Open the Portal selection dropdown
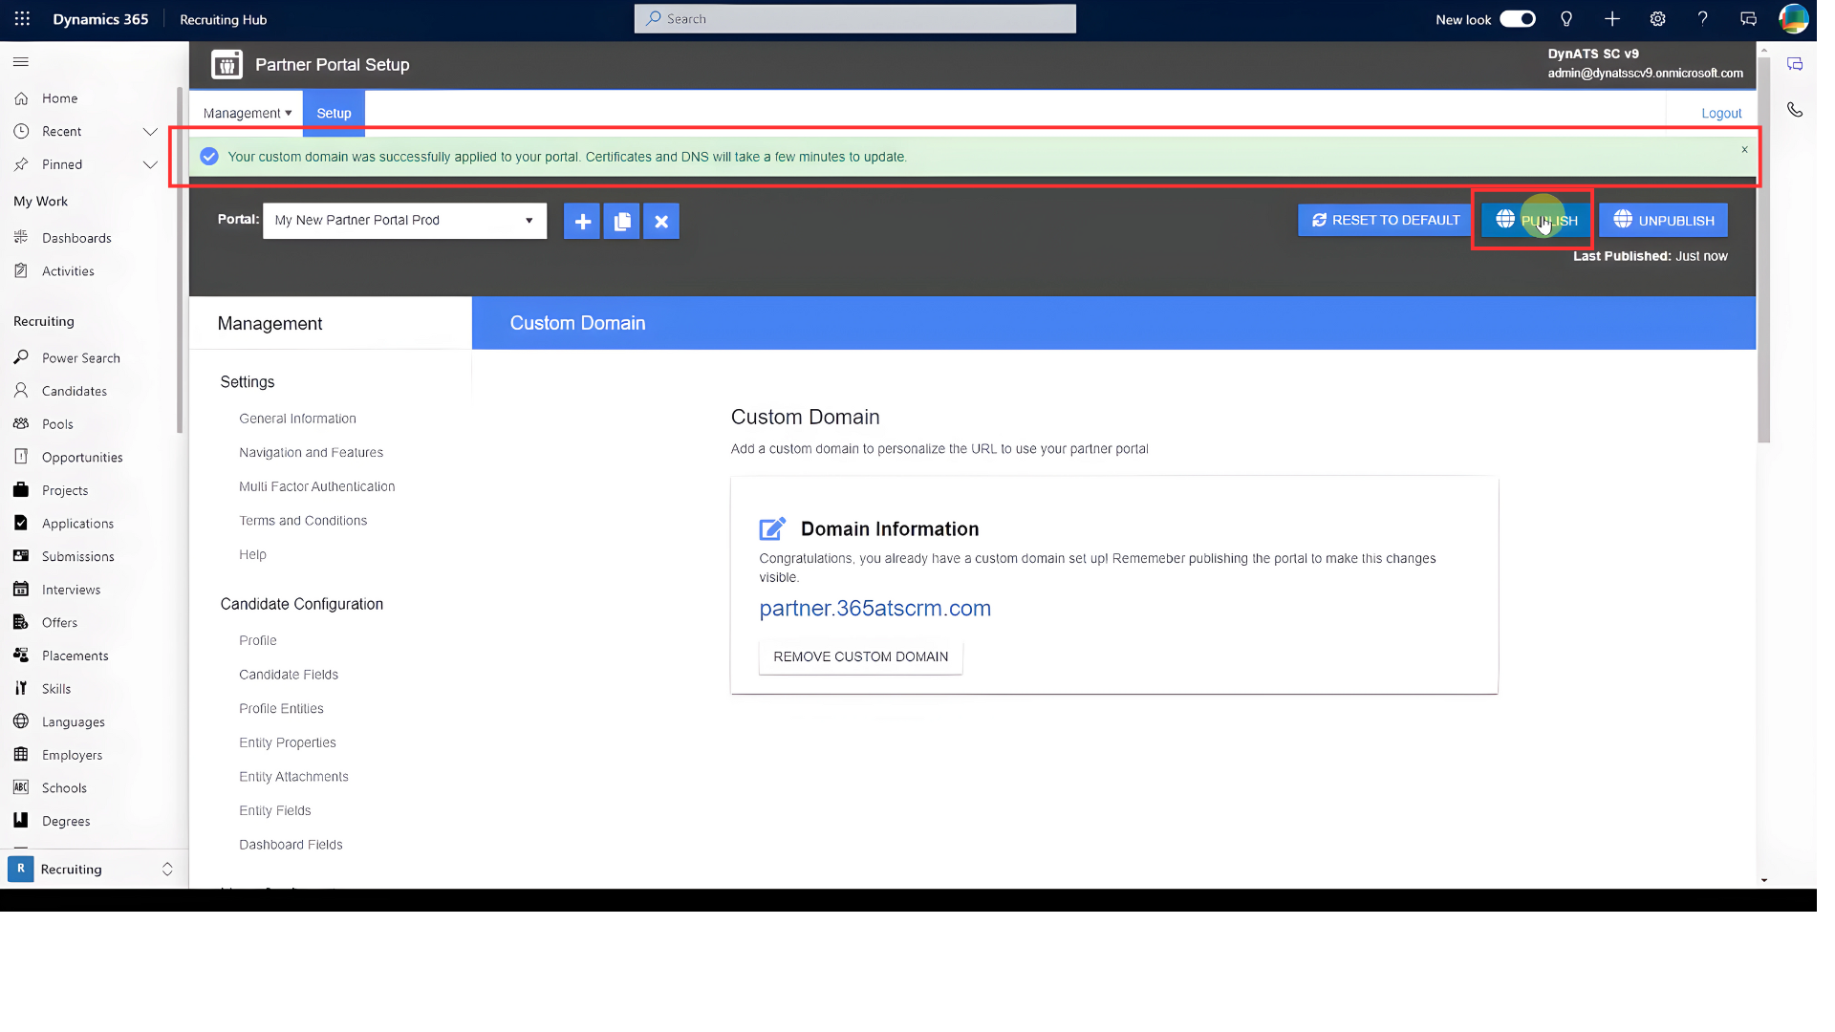Image resolution: width=1835 pixels, height=1032 pixels. [404, 221]
